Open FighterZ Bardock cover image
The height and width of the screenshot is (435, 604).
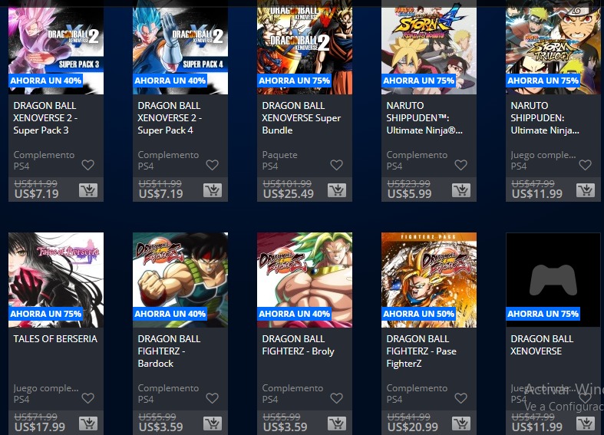pyautogui.click(x=180, y=280)
